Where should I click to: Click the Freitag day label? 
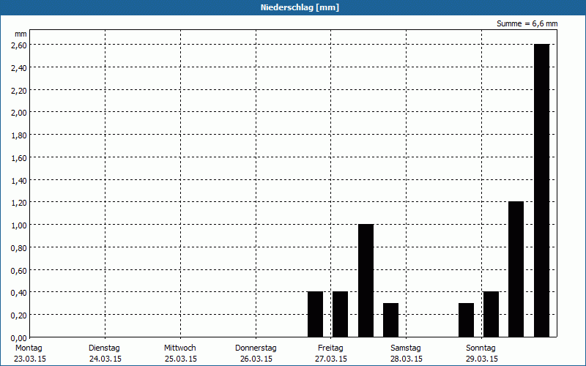[331, 348]
